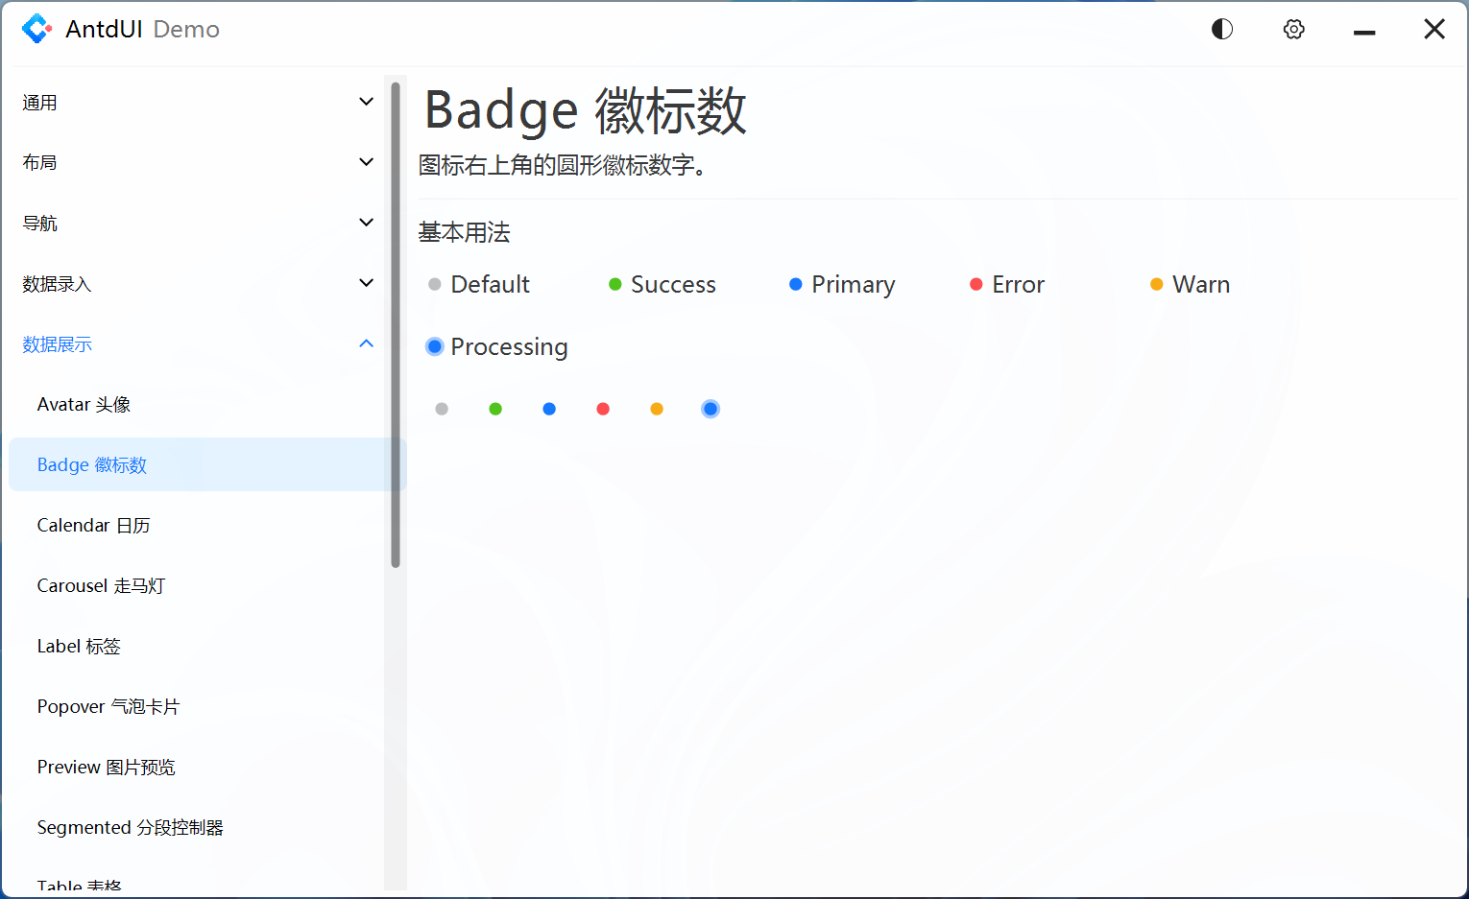Click the orange Warn badge dot
Viewport: 1469px width, 899px height.
1157,284
